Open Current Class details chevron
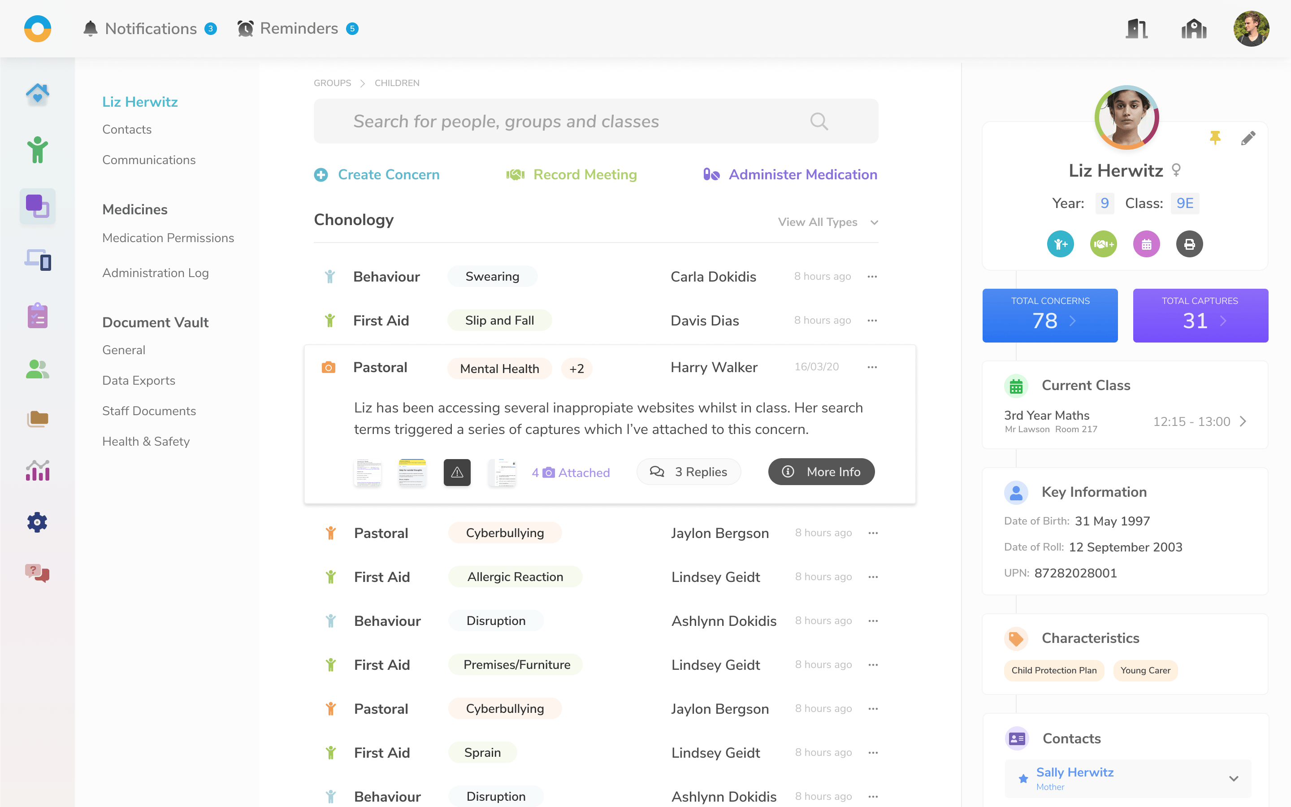The image size is (1291, 807). click(1243, 421)
